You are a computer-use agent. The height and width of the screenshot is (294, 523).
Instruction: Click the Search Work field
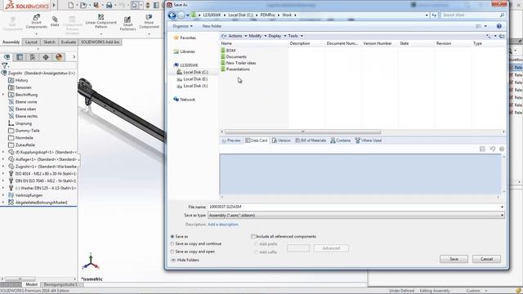(472, 16)
